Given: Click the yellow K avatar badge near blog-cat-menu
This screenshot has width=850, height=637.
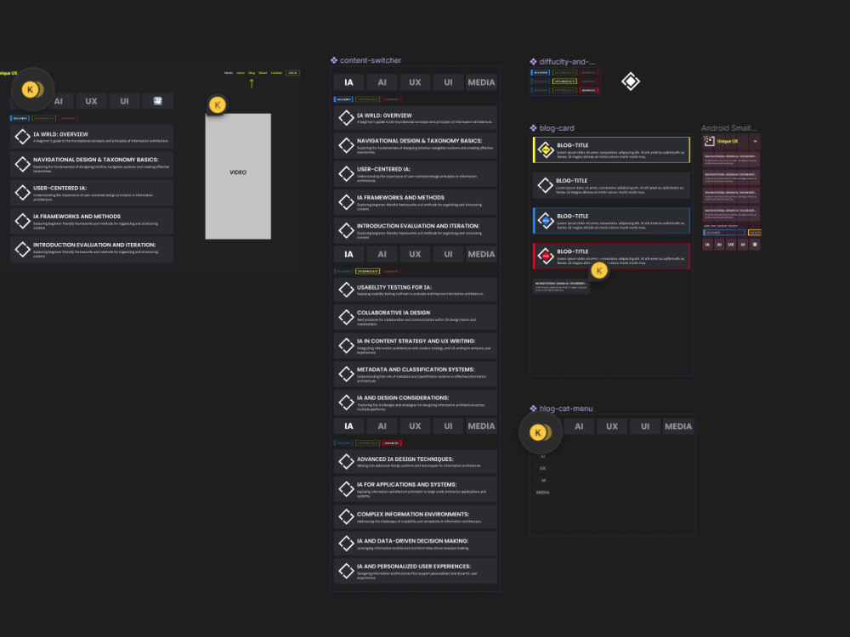Looking at the screenshot, I should pyautogui.click(x=539, y=432).
